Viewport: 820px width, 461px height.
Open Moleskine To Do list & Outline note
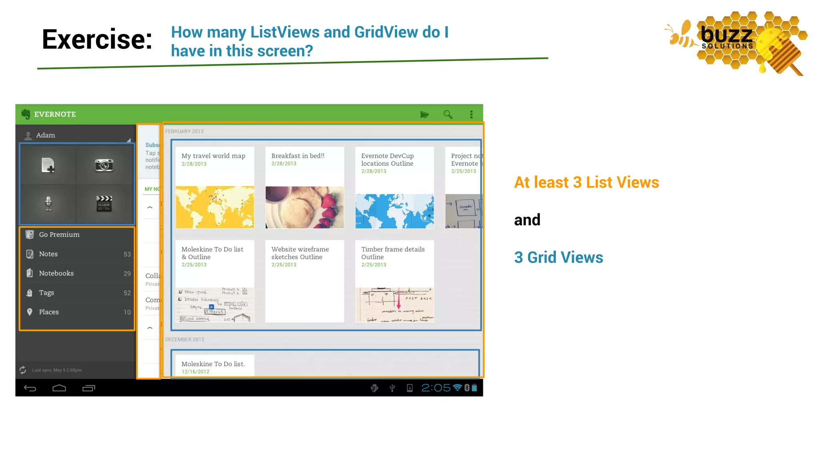click(215, 281)
